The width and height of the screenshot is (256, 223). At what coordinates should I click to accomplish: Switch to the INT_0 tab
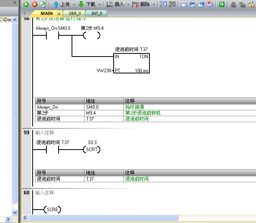point(97,13)
